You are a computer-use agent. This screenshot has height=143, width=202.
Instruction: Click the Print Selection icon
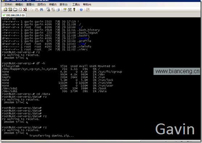pyautogui.click(x=53, y=9)
